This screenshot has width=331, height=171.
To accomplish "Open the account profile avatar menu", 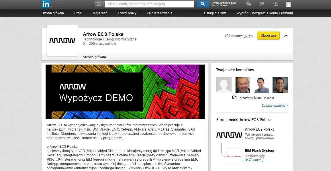I will 288,4.
